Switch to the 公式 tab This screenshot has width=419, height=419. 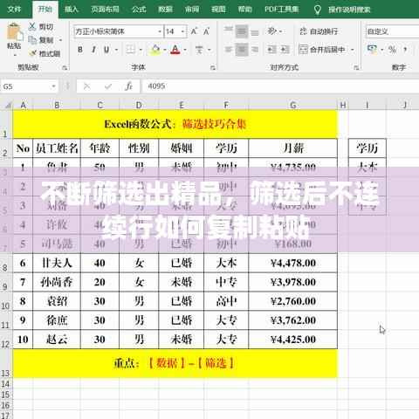pyautogui.click(x=139, y=10)
